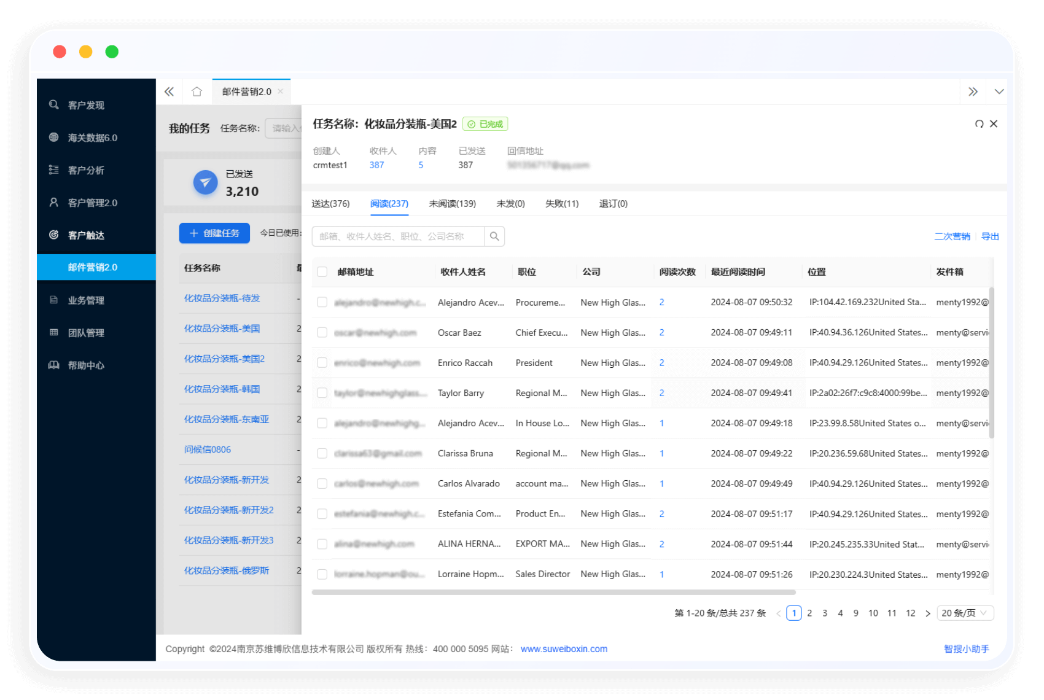1044x700 pixels.
Task: Click the home icon in tab bar
Action: coord(197,91)
